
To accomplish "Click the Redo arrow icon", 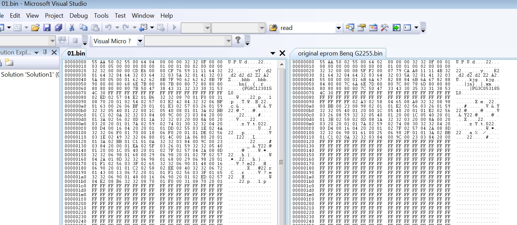I will click(x=126, y=28).
